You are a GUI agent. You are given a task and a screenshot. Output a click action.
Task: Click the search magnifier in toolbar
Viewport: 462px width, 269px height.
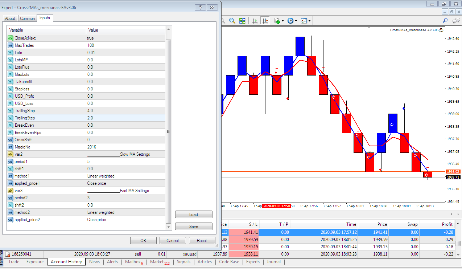[x=445, y=21]
